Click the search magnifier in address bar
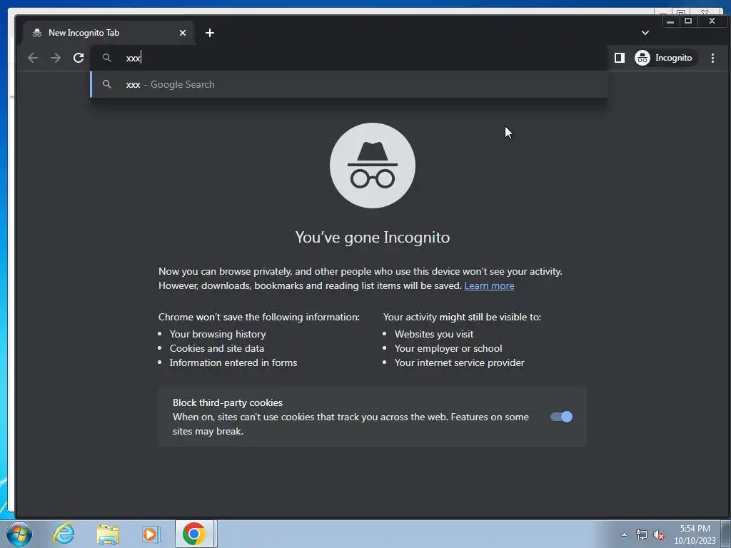 click(x=107, y=58)
